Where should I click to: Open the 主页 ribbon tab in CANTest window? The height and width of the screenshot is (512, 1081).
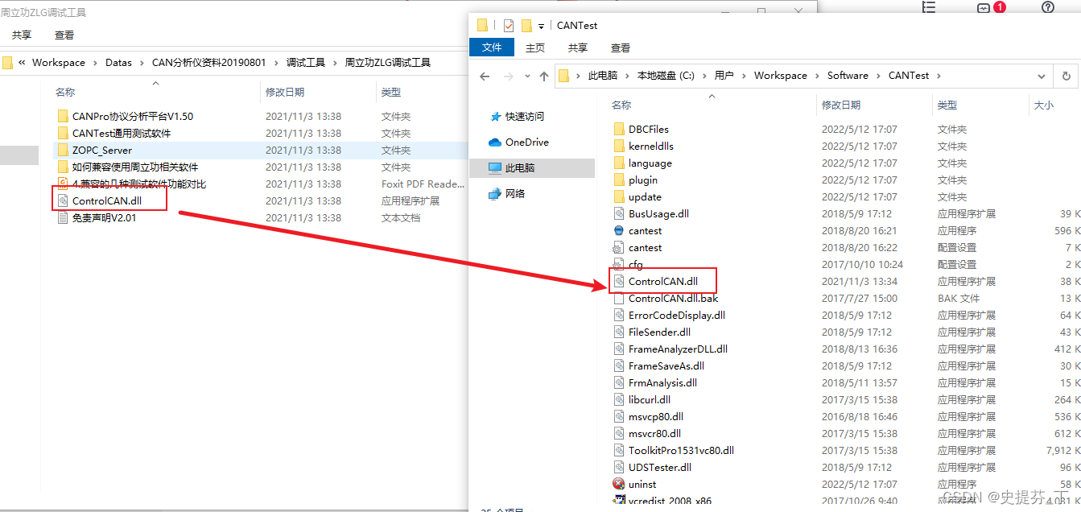[535, 47]
